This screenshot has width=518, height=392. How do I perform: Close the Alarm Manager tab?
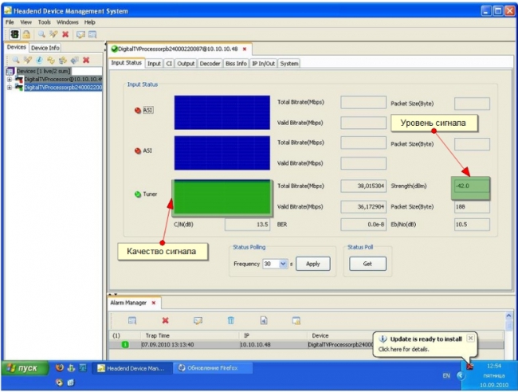click(x=154, y=303)
